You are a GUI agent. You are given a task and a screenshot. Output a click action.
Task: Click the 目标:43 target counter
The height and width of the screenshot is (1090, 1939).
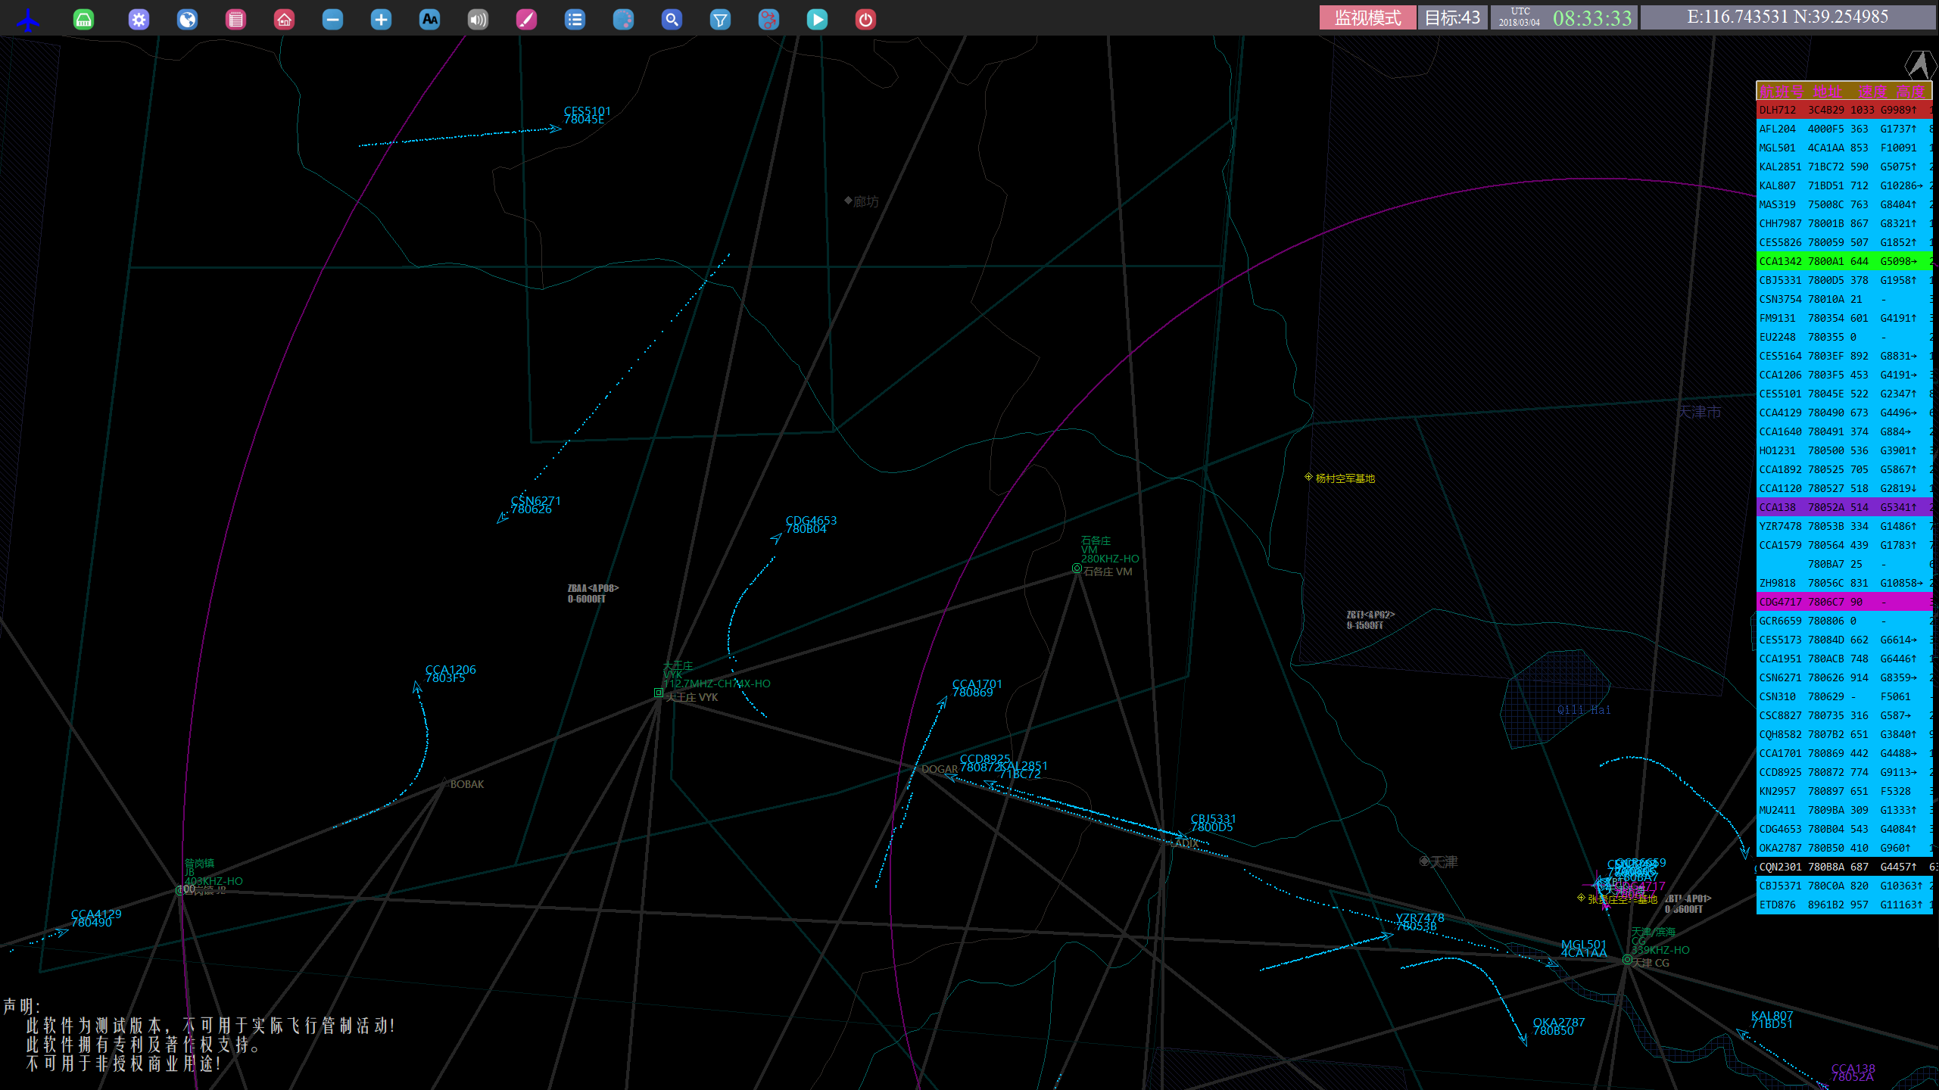click(x=1452, y=17)
